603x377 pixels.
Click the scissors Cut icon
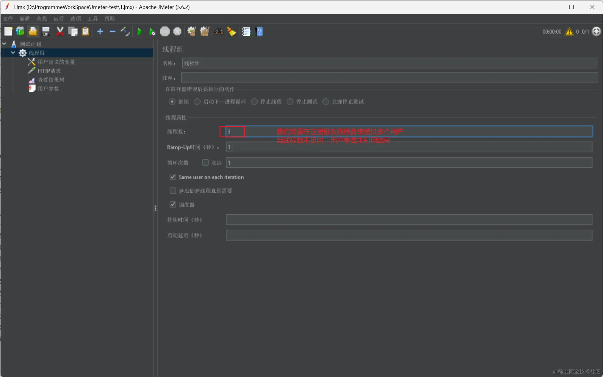(x=60, y=32)
